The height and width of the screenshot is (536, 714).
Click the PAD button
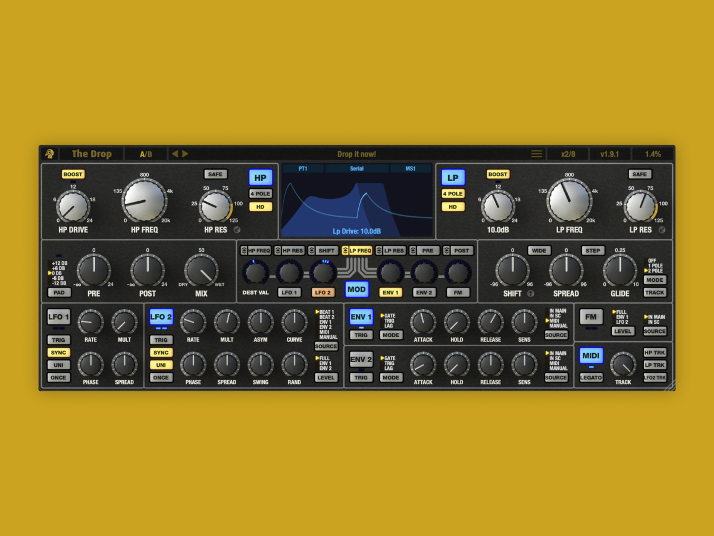(59, 292)
